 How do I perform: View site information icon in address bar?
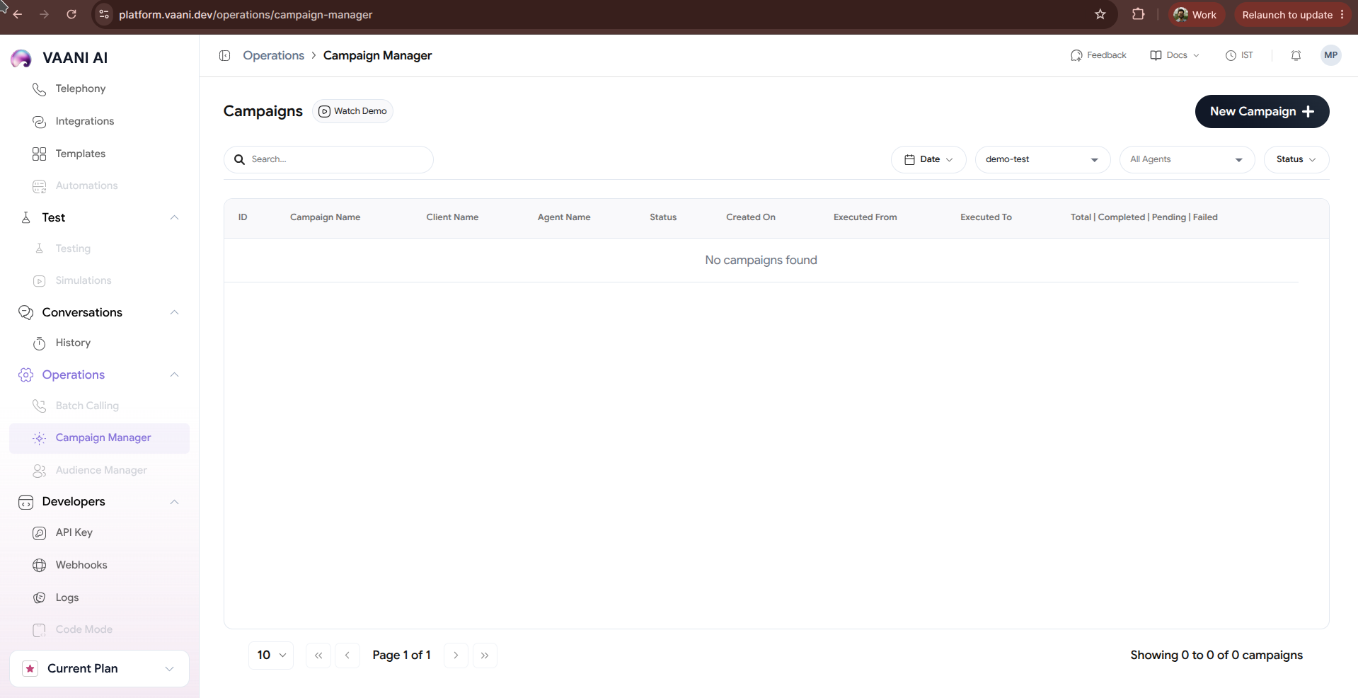coord(104,14)
